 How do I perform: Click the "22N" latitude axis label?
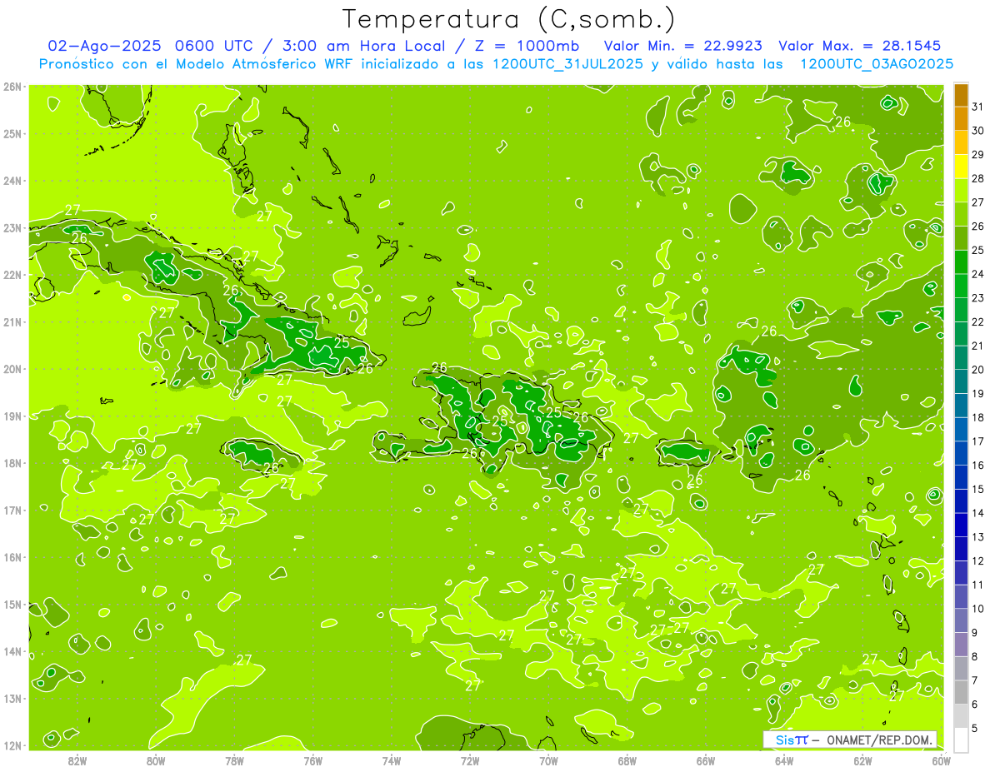click(12, 275)
